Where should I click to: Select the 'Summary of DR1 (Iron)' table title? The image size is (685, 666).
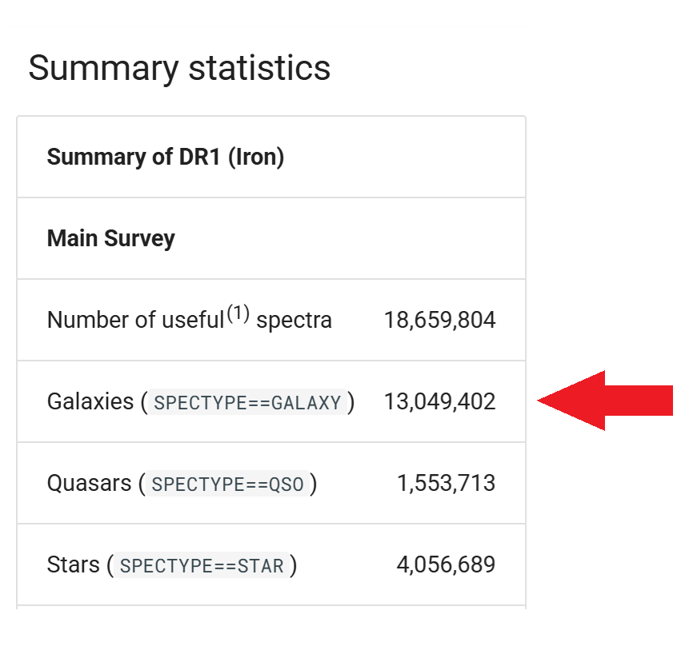(166, 157)
